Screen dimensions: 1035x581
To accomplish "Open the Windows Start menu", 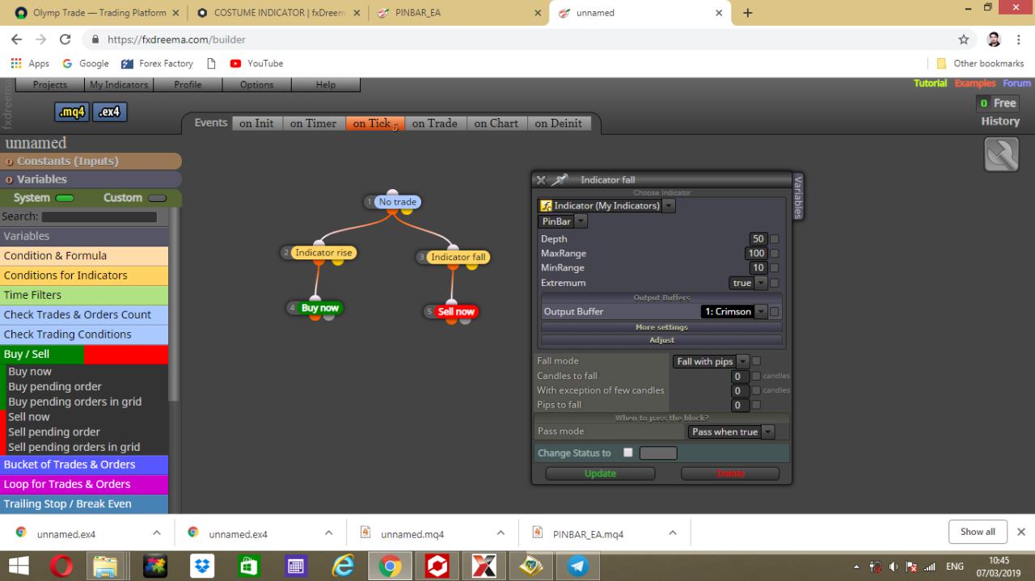I will click(x=19, y=566).
